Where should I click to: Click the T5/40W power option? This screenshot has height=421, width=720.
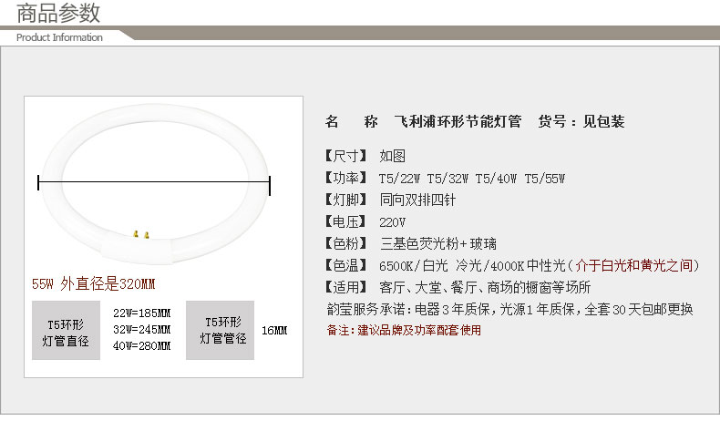[496, 179]
